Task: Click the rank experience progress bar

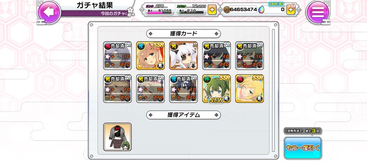Action: 159,13
